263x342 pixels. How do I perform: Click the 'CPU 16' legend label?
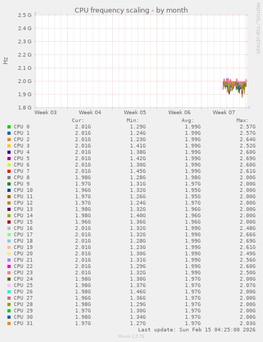point(23,228)
